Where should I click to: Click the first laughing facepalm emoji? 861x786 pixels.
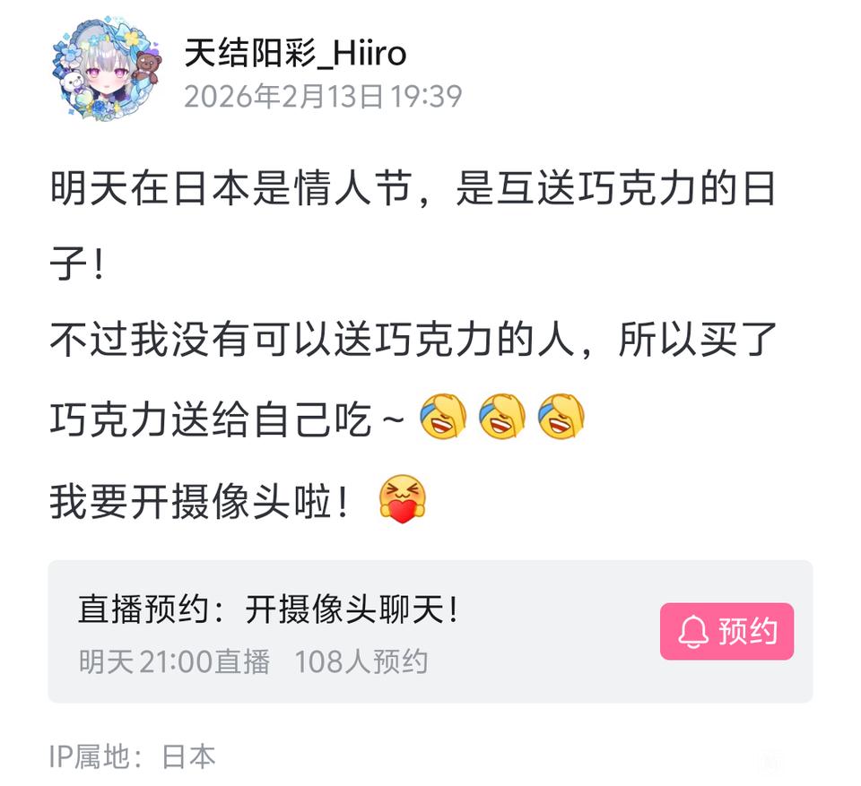(x=444, y=417)
